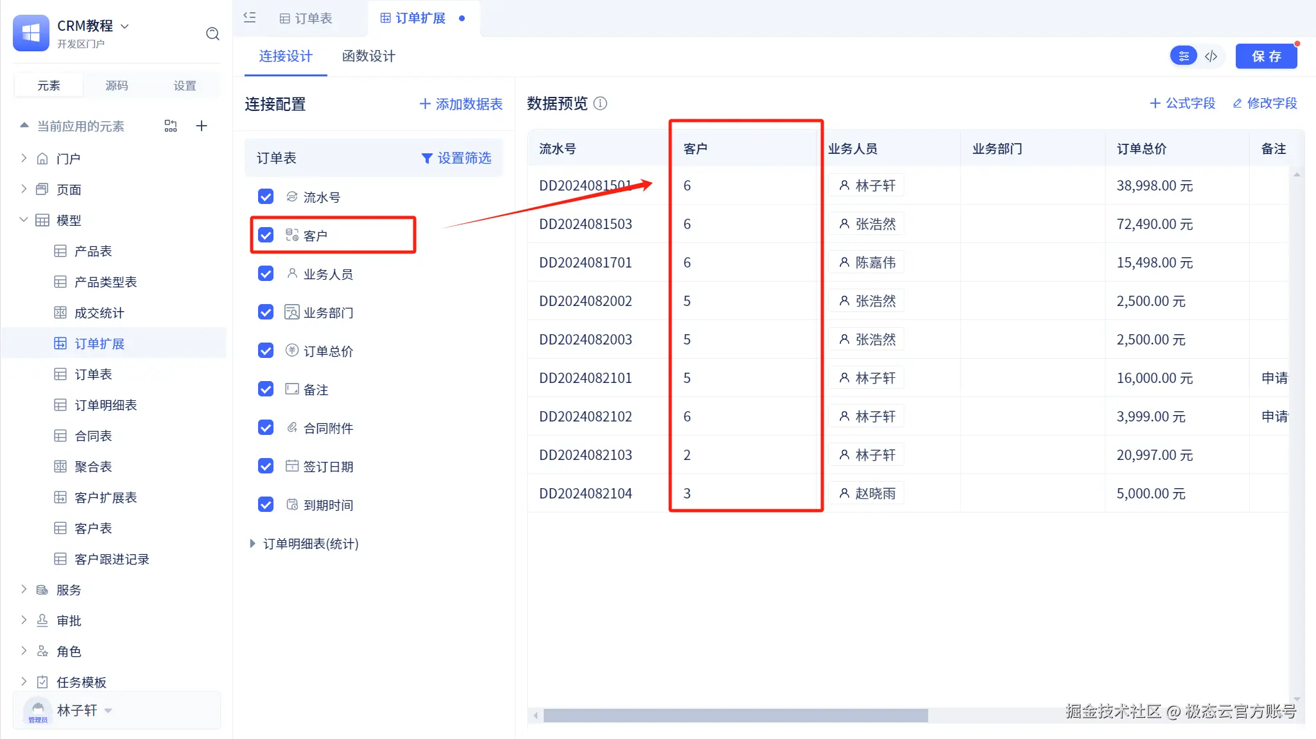
Task: Toggle the 客户 field checkbox
Action: tap(266, 235)
